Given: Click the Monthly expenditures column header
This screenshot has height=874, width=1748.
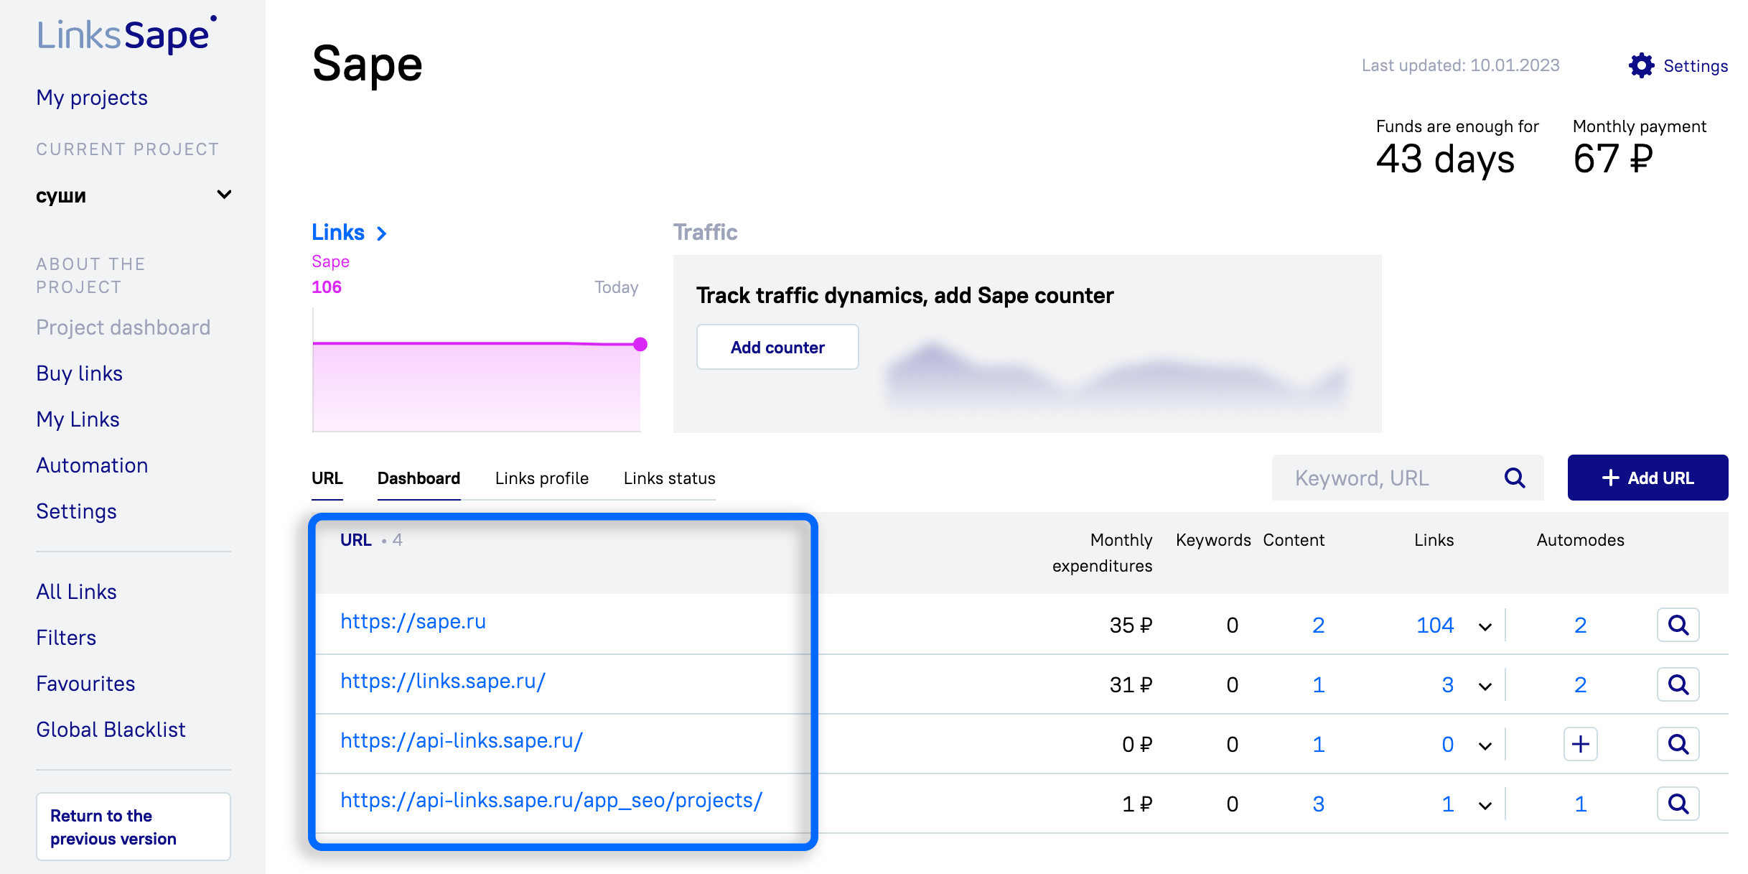Looking at the screenshot, I should (x=1102, y=553).
